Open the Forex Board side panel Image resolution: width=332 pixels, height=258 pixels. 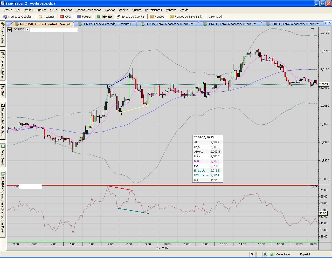click(3, 155)
